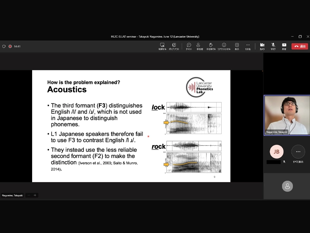Turn on the camera
310x233 pixels.
tap(262, 46)
